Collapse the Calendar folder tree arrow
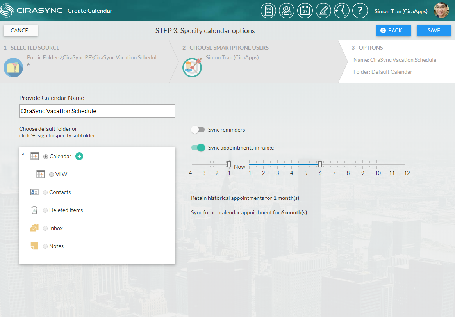This screenshot has height=317, width=455. coord(23,155)
